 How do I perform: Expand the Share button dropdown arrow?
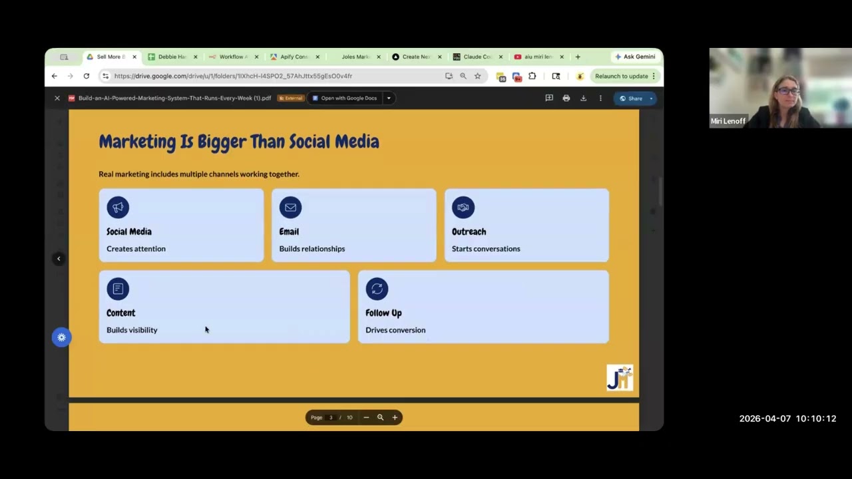tap(651, 98)
